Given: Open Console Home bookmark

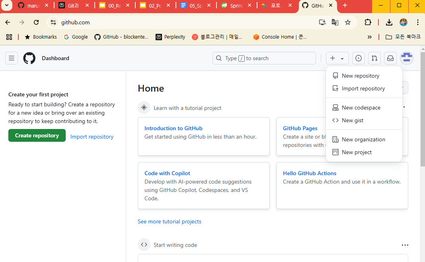Looking at the screenshot, I should click(280, 37).
